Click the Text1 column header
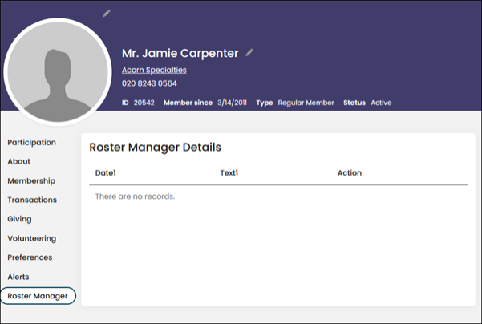Image resolution: width=482 pixels, height=324 pixels. click(x=229, y=172)
